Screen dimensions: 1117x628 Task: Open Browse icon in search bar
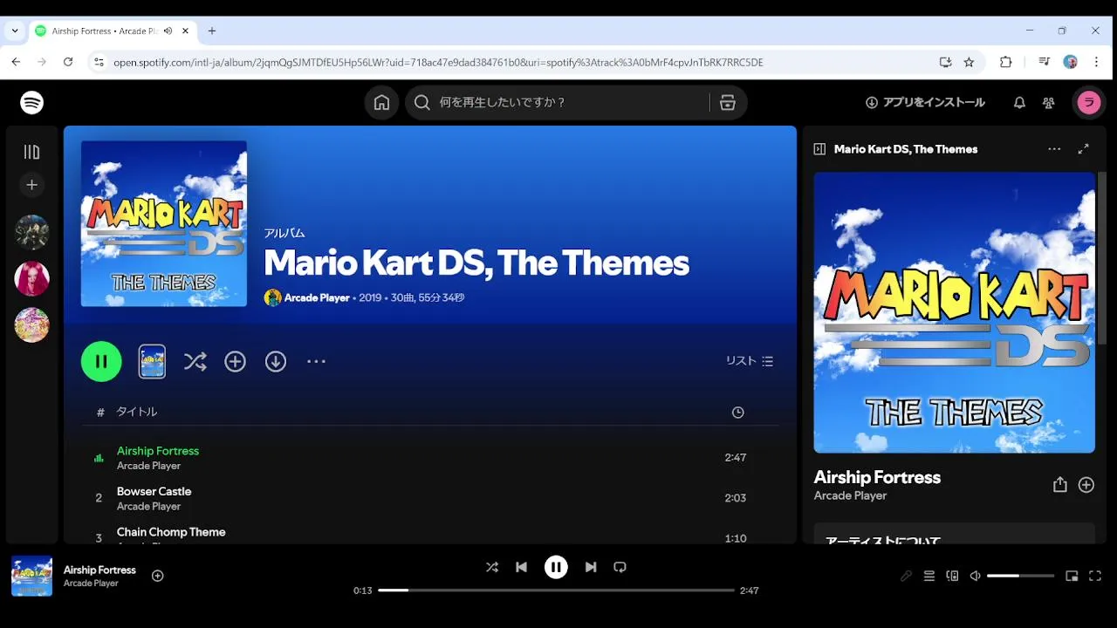click(x=728, y=103)
